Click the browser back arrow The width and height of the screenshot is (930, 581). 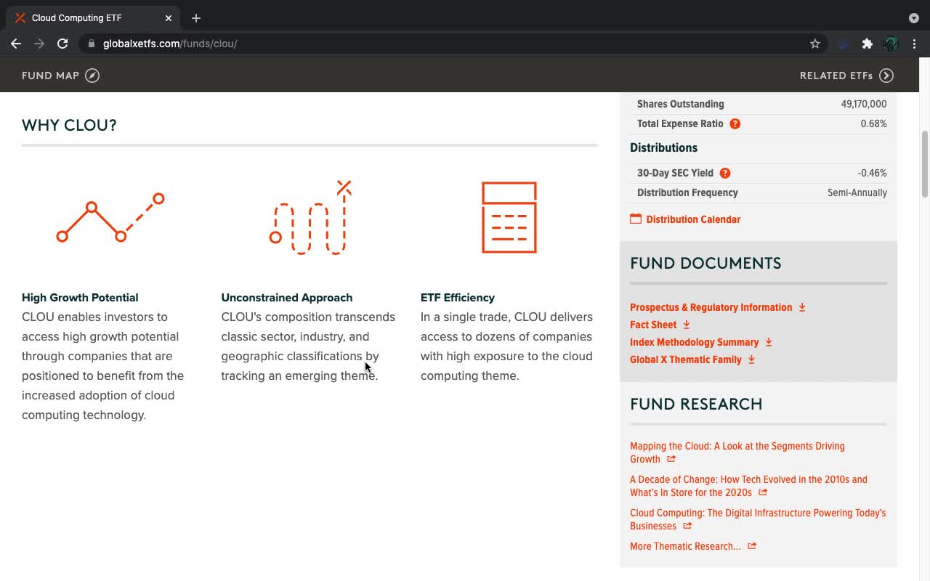click(x=16, y=44)
